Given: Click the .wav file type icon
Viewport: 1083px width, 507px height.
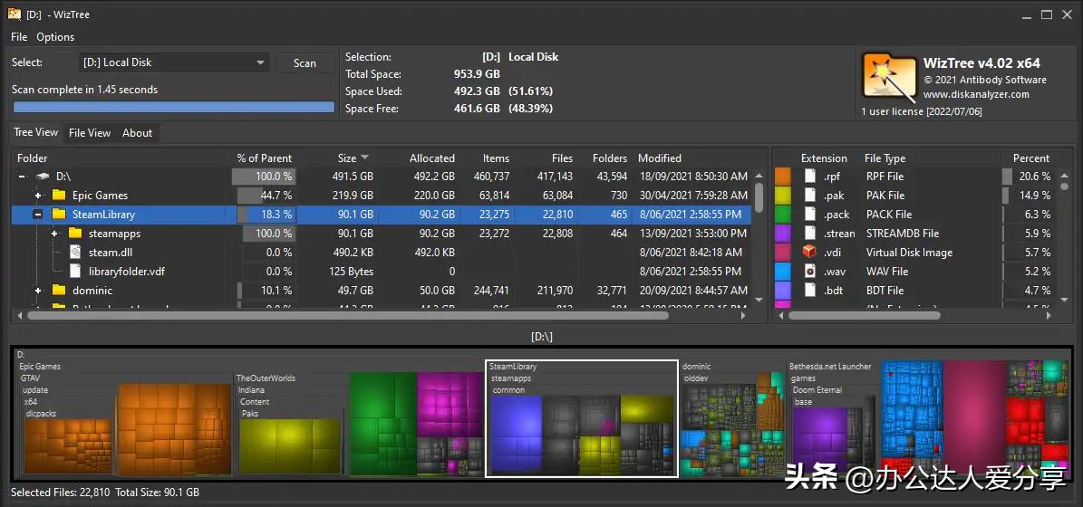Looking at the screenshot, I should point(810,272).
